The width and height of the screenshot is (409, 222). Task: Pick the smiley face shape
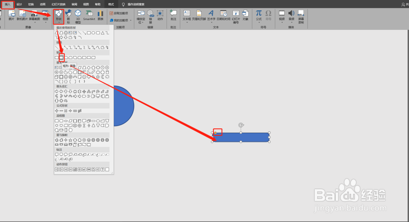pyautogui.click(x=84, y=77)
